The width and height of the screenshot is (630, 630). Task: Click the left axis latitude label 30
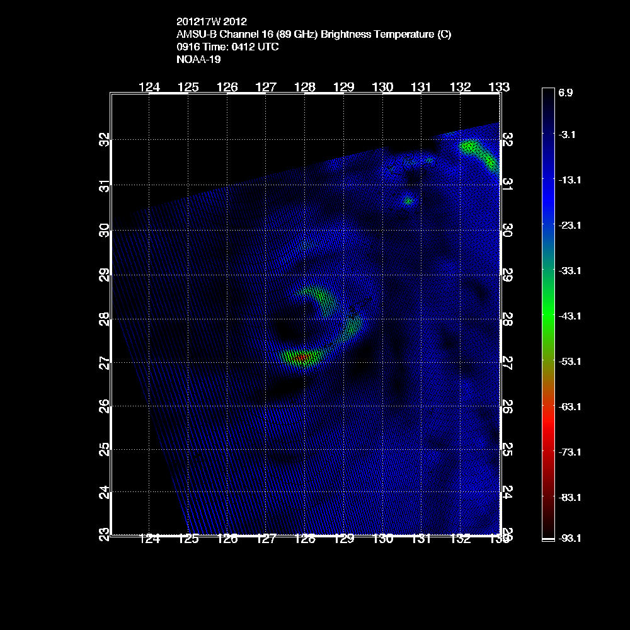104,231
